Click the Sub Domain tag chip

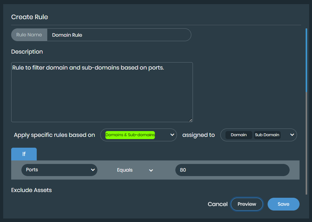[x=267, y=135]
